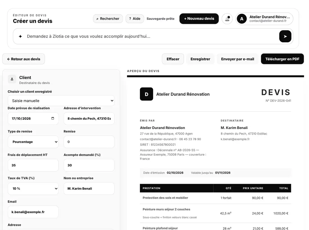The image size is (309, 230).
Task: Click the PRESTATION column header
Action: point(151,188)
